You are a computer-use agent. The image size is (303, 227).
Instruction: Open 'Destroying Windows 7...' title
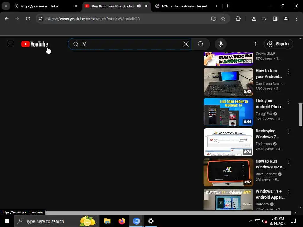pyautogui.click(x=267, y=134)
